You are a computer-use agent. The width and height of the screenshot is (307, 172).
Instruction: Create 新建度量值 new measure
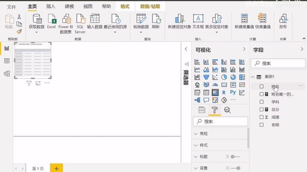(x=244, y=21)
